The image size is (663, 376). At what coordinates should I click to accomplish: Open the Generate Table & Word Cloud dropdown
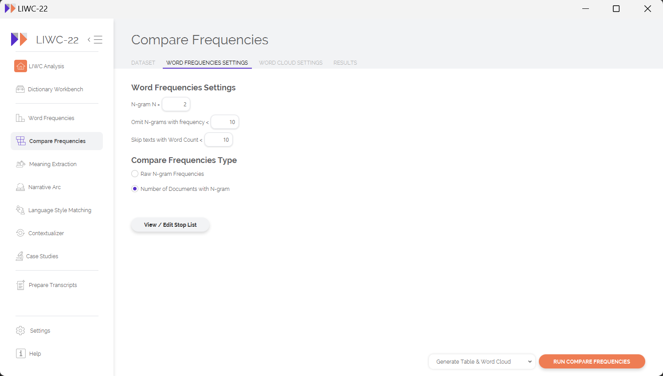(482, 361)
